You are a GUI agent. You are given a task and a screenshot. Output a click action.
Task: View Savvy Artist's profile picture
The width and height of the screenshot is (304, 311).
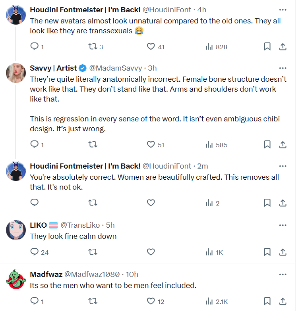point(16,73)
